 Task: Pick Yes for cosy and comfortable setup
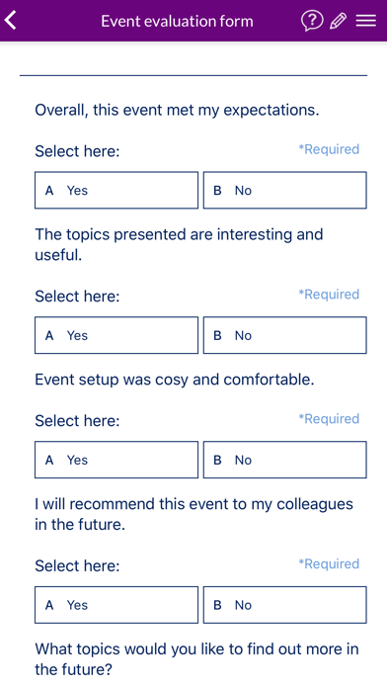[116, 460]
